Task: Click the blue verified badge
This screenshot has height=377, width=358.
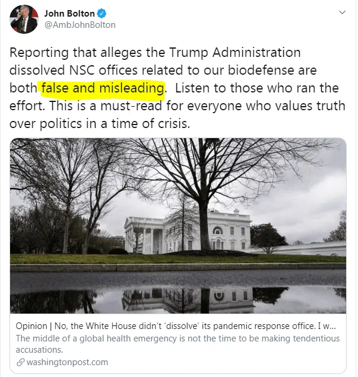Action: (102, 13)
